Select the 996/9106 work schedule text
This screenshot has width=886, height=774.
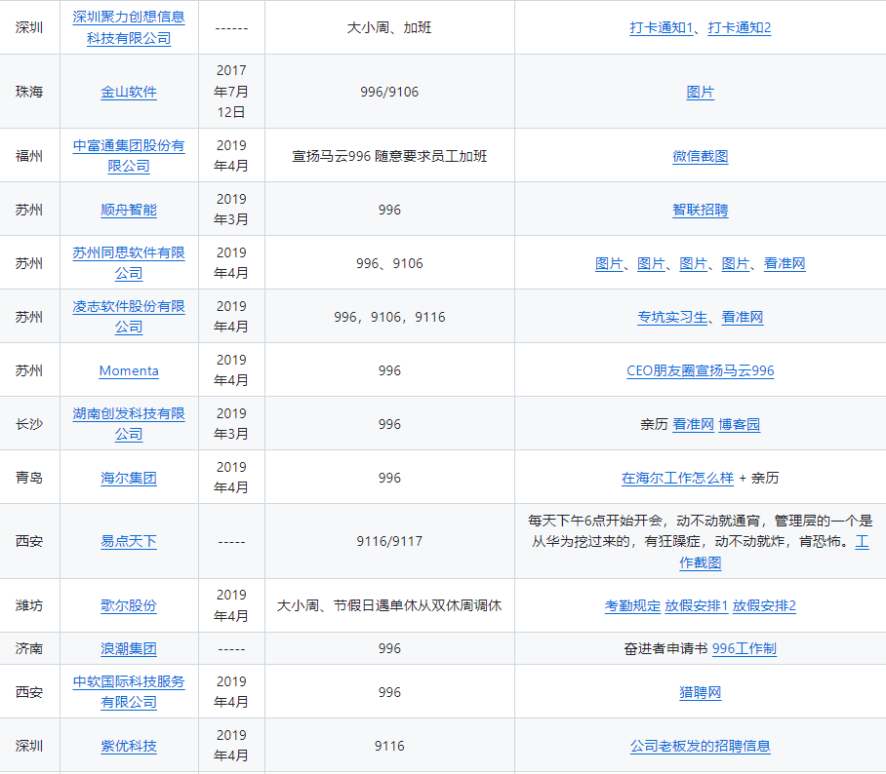(389, 92)
